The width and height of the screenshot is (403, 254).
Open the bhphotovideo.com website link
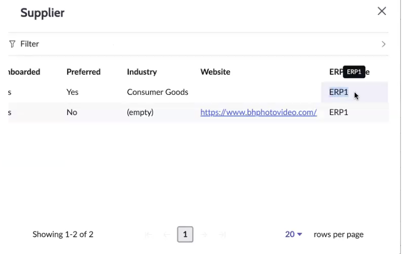tap(259, 112)
